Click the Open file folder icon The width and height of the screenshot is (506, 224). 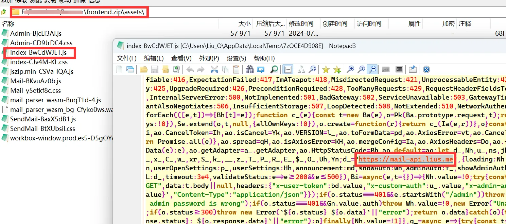(144, 70)
